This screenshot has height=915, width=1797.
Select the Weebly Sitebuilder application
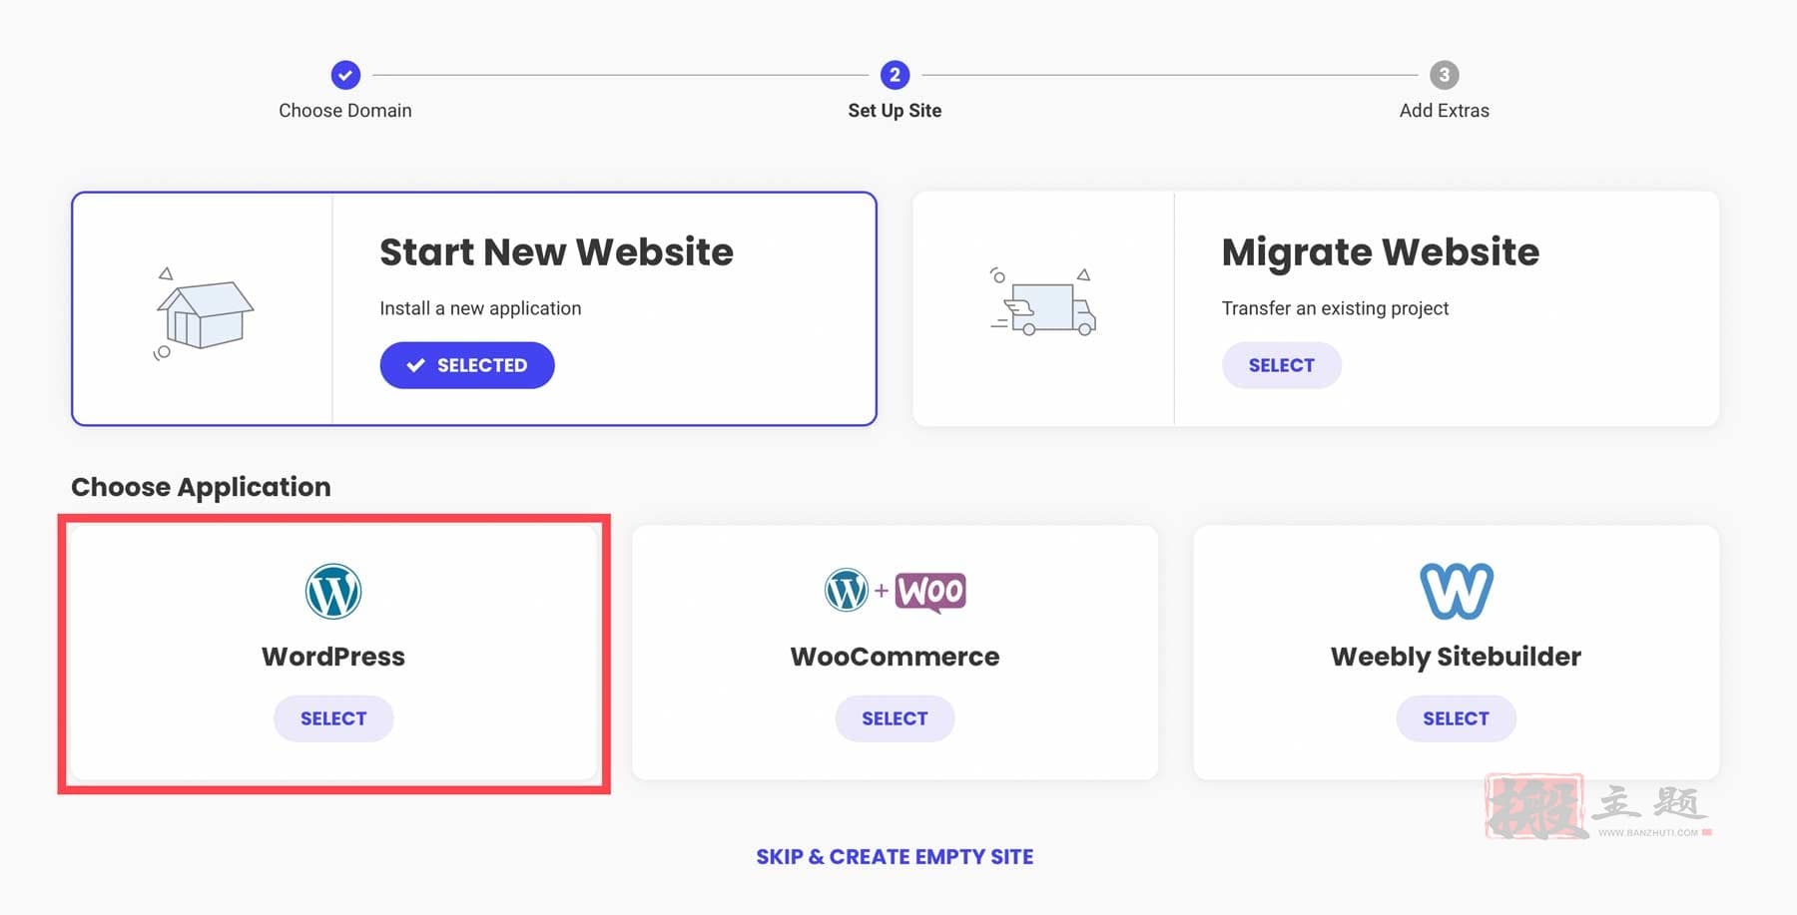pyautogui.click(x=1456, y=718)
